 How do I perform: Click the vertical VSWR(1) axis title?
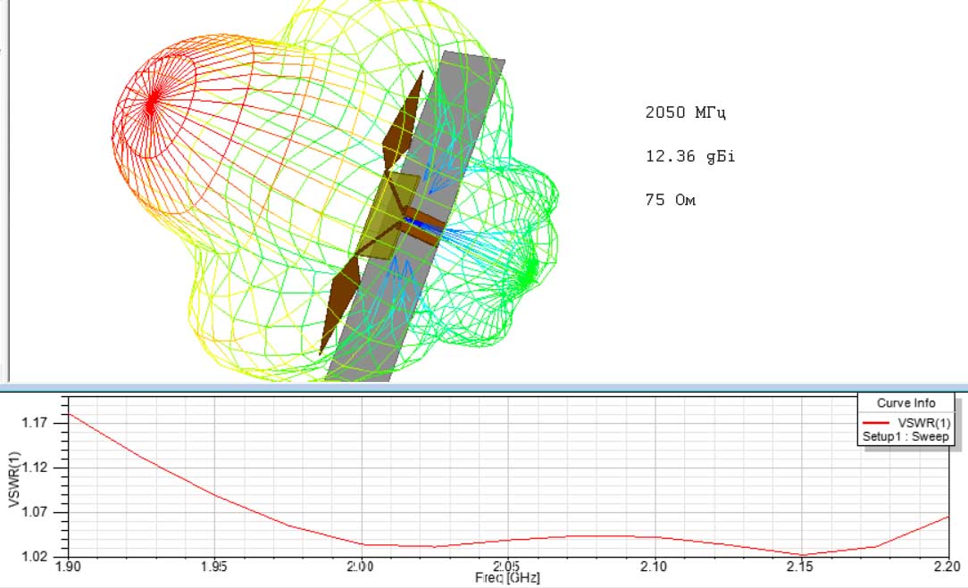(13, 479)
